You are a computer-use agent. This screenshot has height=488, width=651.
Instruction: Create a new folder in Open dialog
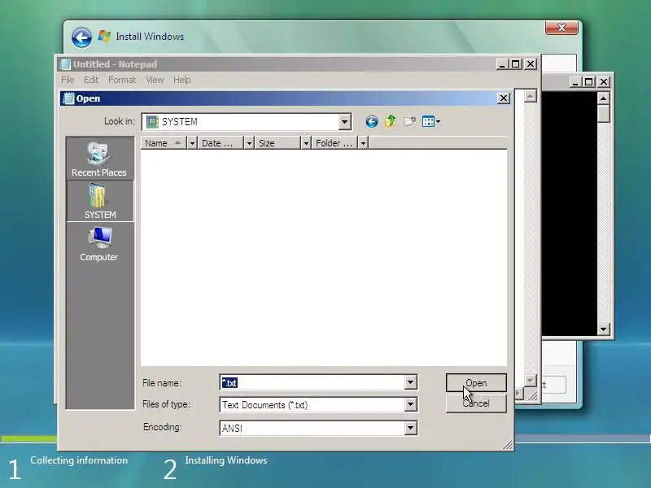click(x=409, y=121)
